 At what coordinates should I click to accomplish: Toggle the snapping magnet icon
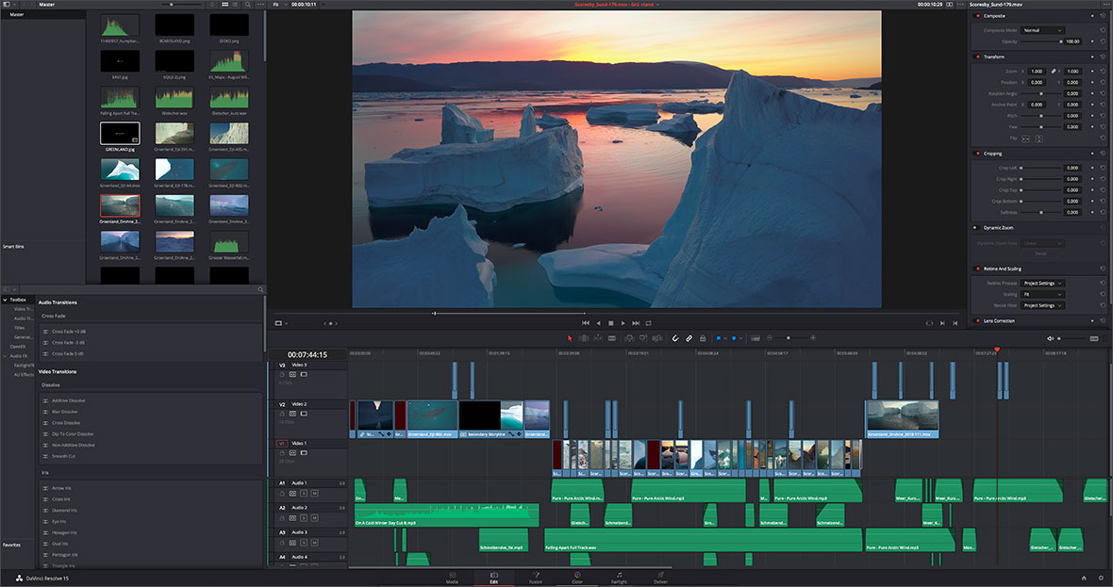[x=675, y=337]
